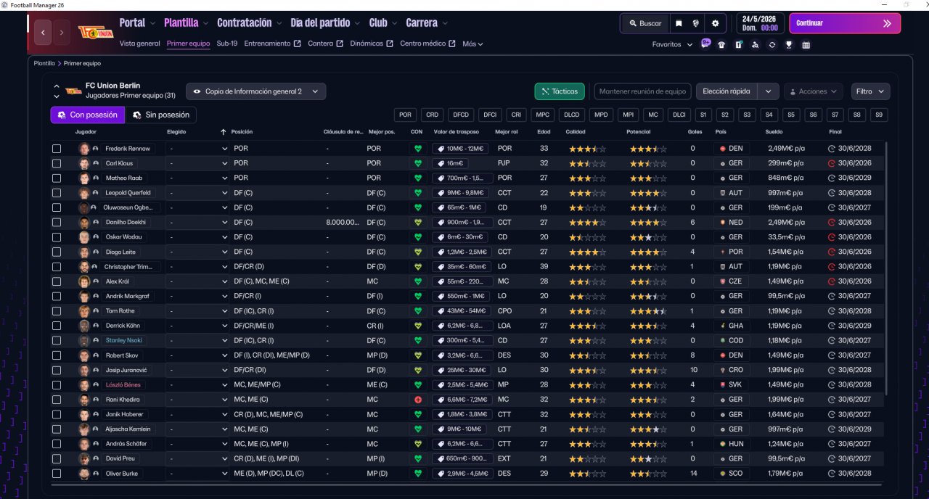Click Rani Khedira's red injury icon
The height and width of the screenshot is (499, 929).
pos(417,400)
